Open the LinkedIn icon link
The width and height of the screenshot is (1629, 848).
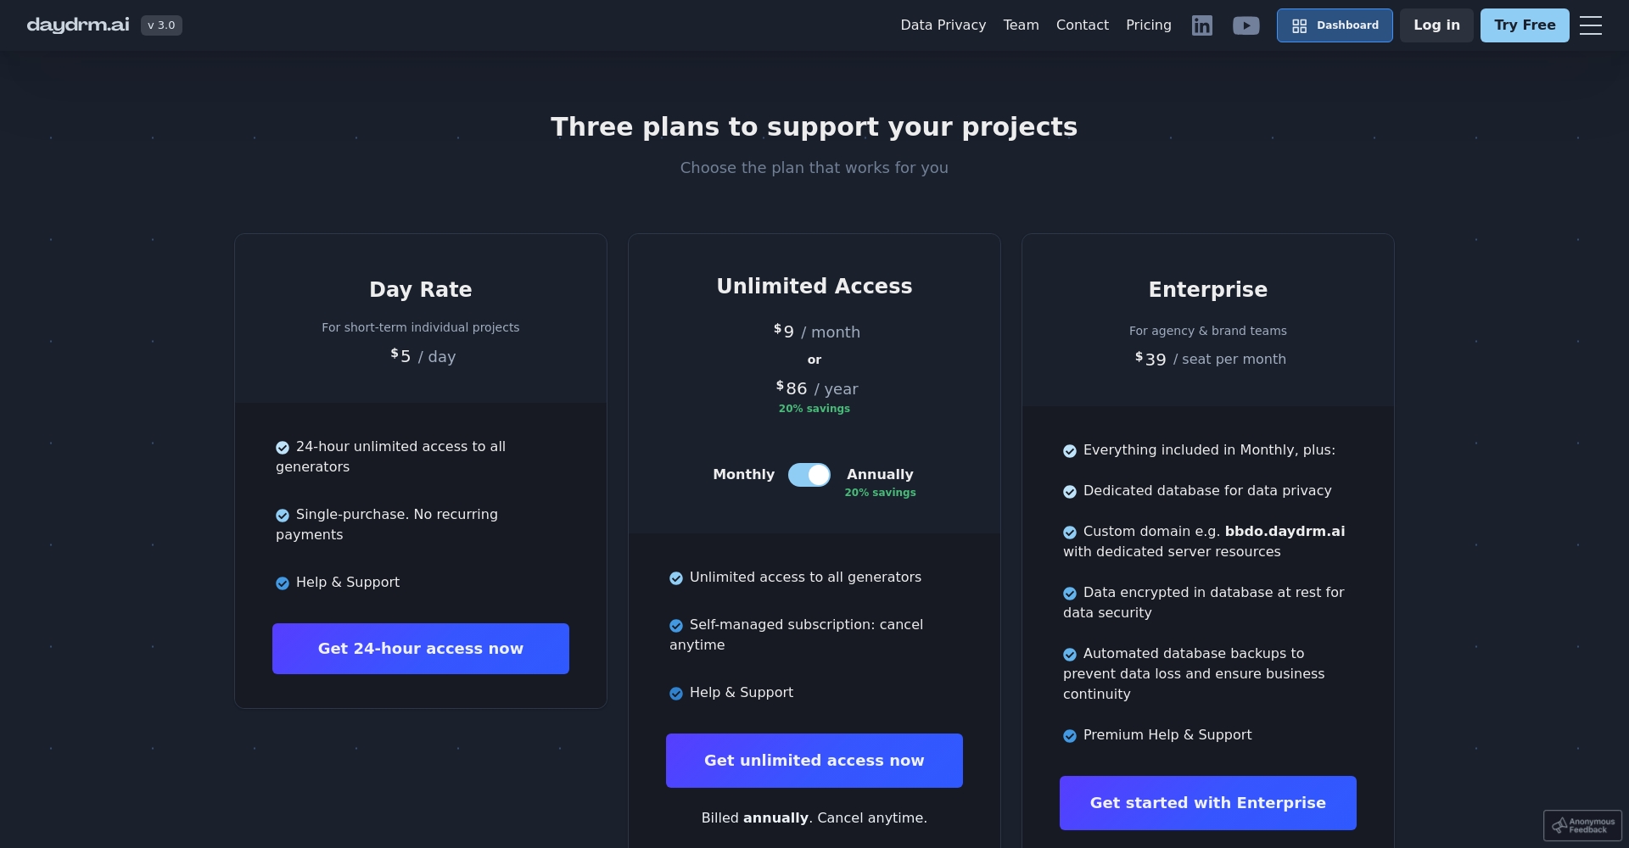pyautogui.click(x=1201, y=25)
